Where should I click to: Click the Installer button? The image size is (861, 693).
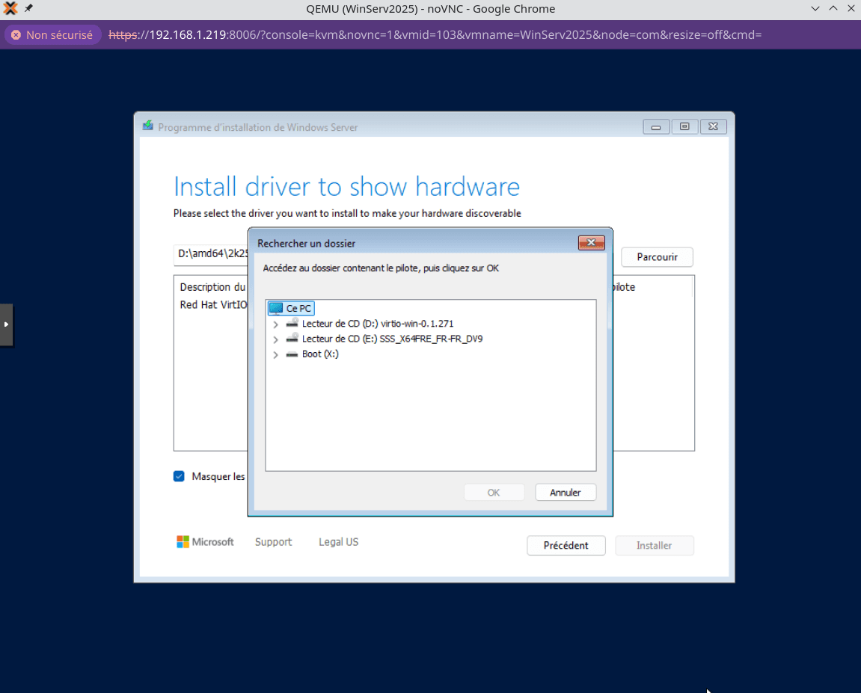(654, 546)
